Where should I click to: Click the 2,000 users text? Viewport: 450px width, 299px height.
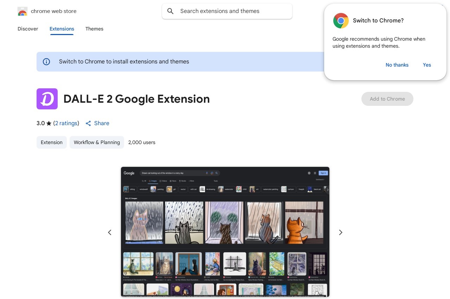coord(142,142)
